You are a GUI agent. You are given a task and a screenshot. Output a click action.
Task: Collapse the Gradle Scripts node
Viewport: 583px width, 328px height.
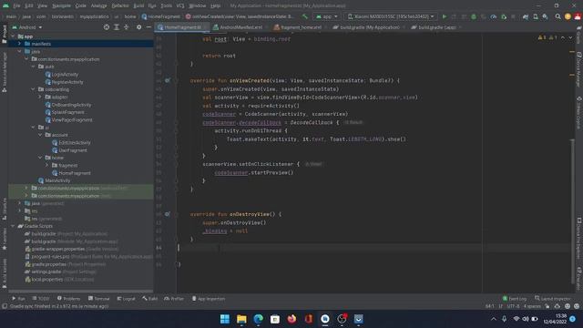point(13,226)
